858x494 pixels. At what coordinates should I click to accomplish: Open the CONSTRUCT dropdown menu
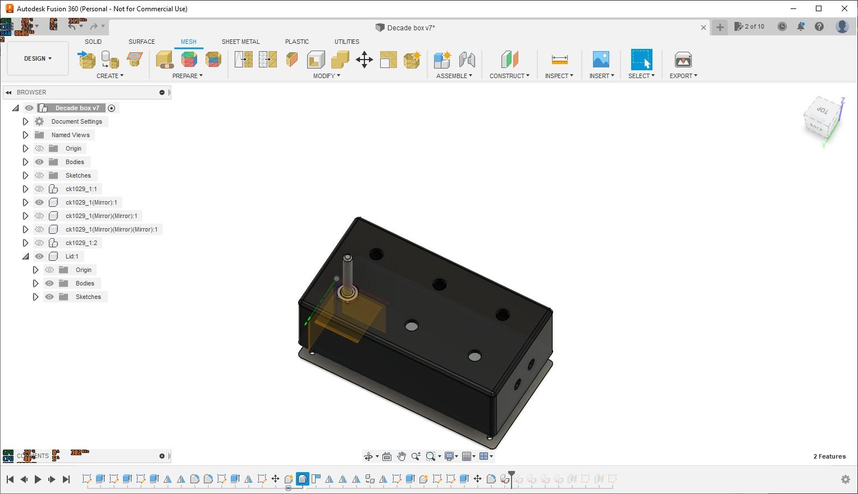509,76
